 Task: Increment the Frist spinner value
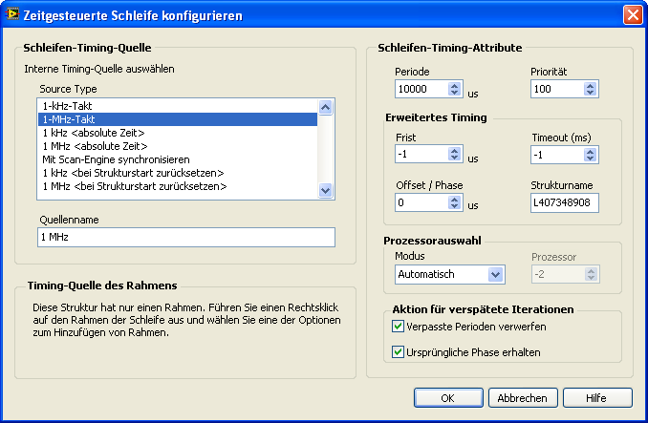(455, 149)
